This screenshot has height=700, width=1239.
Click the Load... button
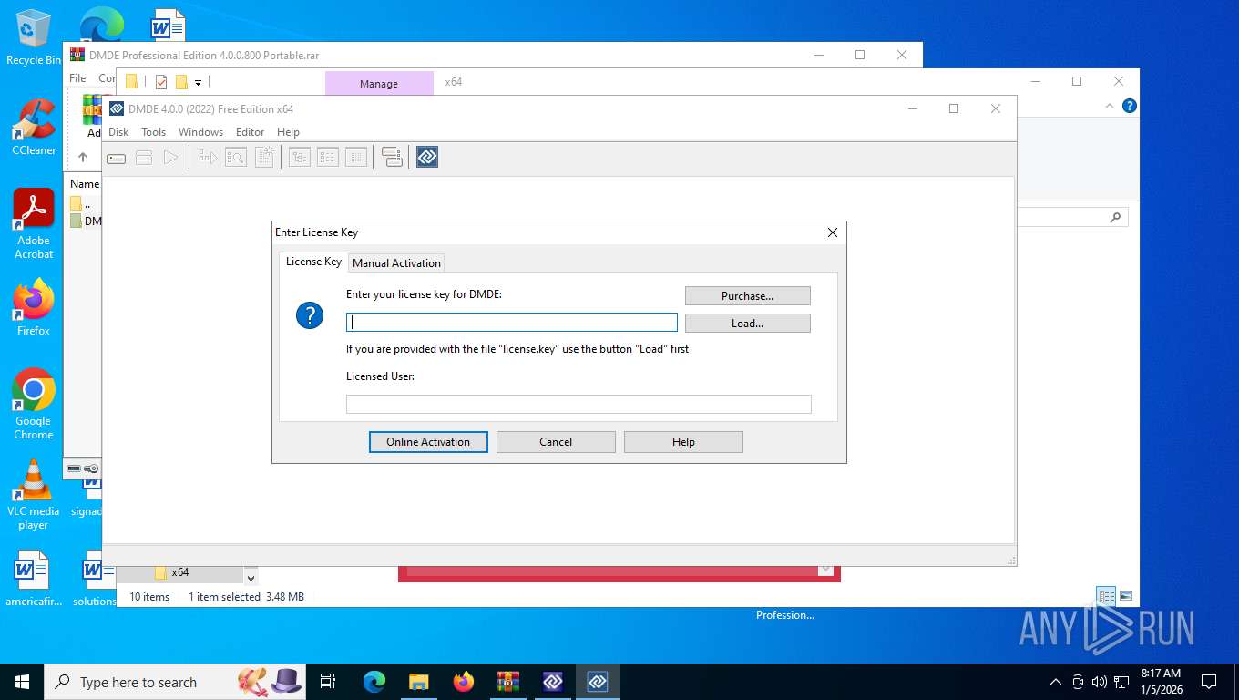747,323
